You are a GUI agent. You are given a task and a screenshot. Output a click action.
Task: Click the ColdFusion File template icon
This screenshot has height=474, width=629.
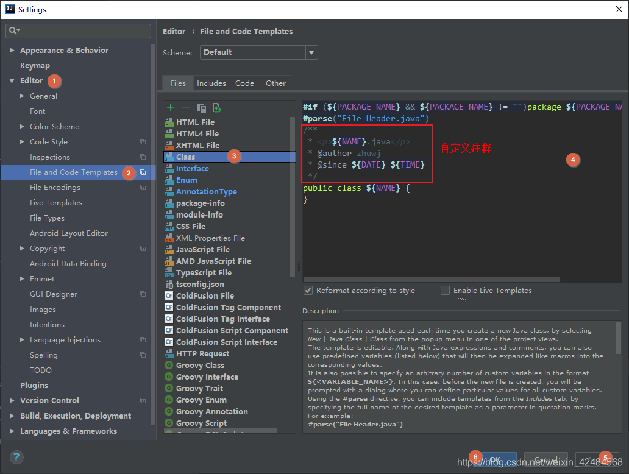(x=169, y=296)
